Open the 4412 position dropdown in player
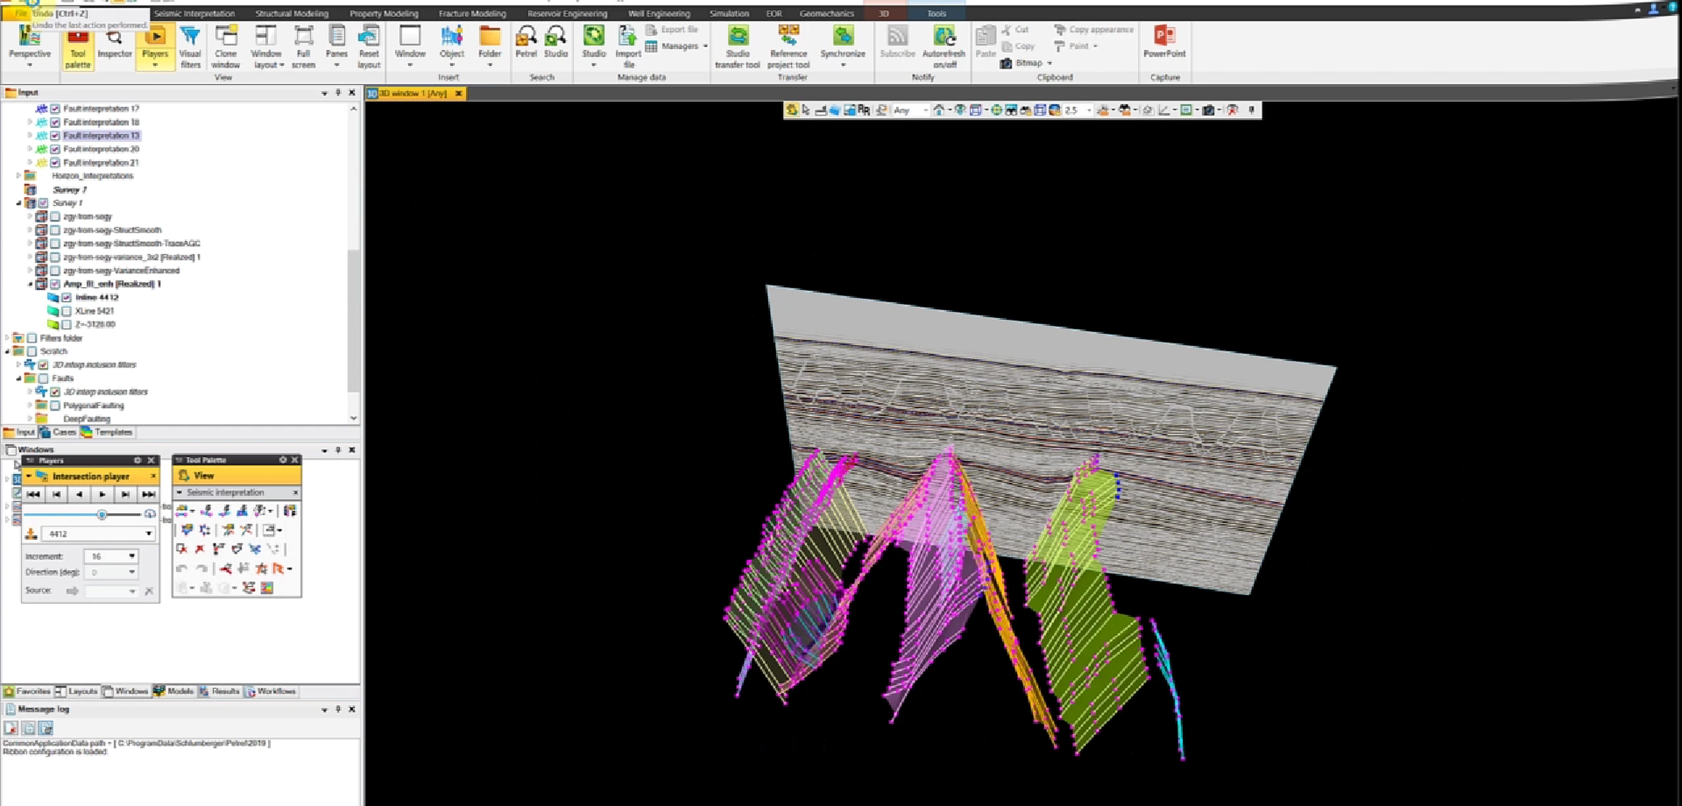This screenshot has height=806, width=1682. [x=148, y=533]
